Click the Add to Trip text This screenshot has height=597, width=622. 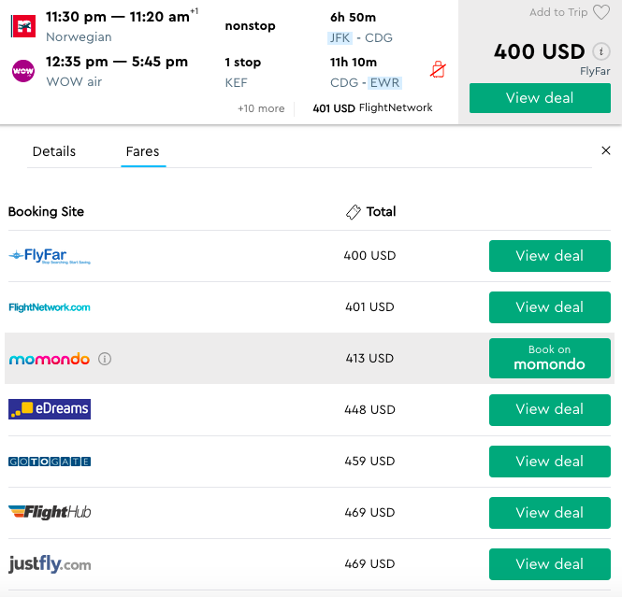pos(558,12)
